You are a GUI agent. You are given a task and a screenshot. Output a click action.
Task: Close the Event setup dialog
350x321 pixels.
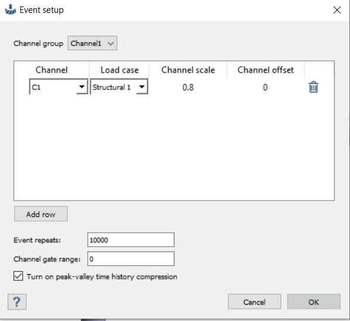tap(337, 10)
